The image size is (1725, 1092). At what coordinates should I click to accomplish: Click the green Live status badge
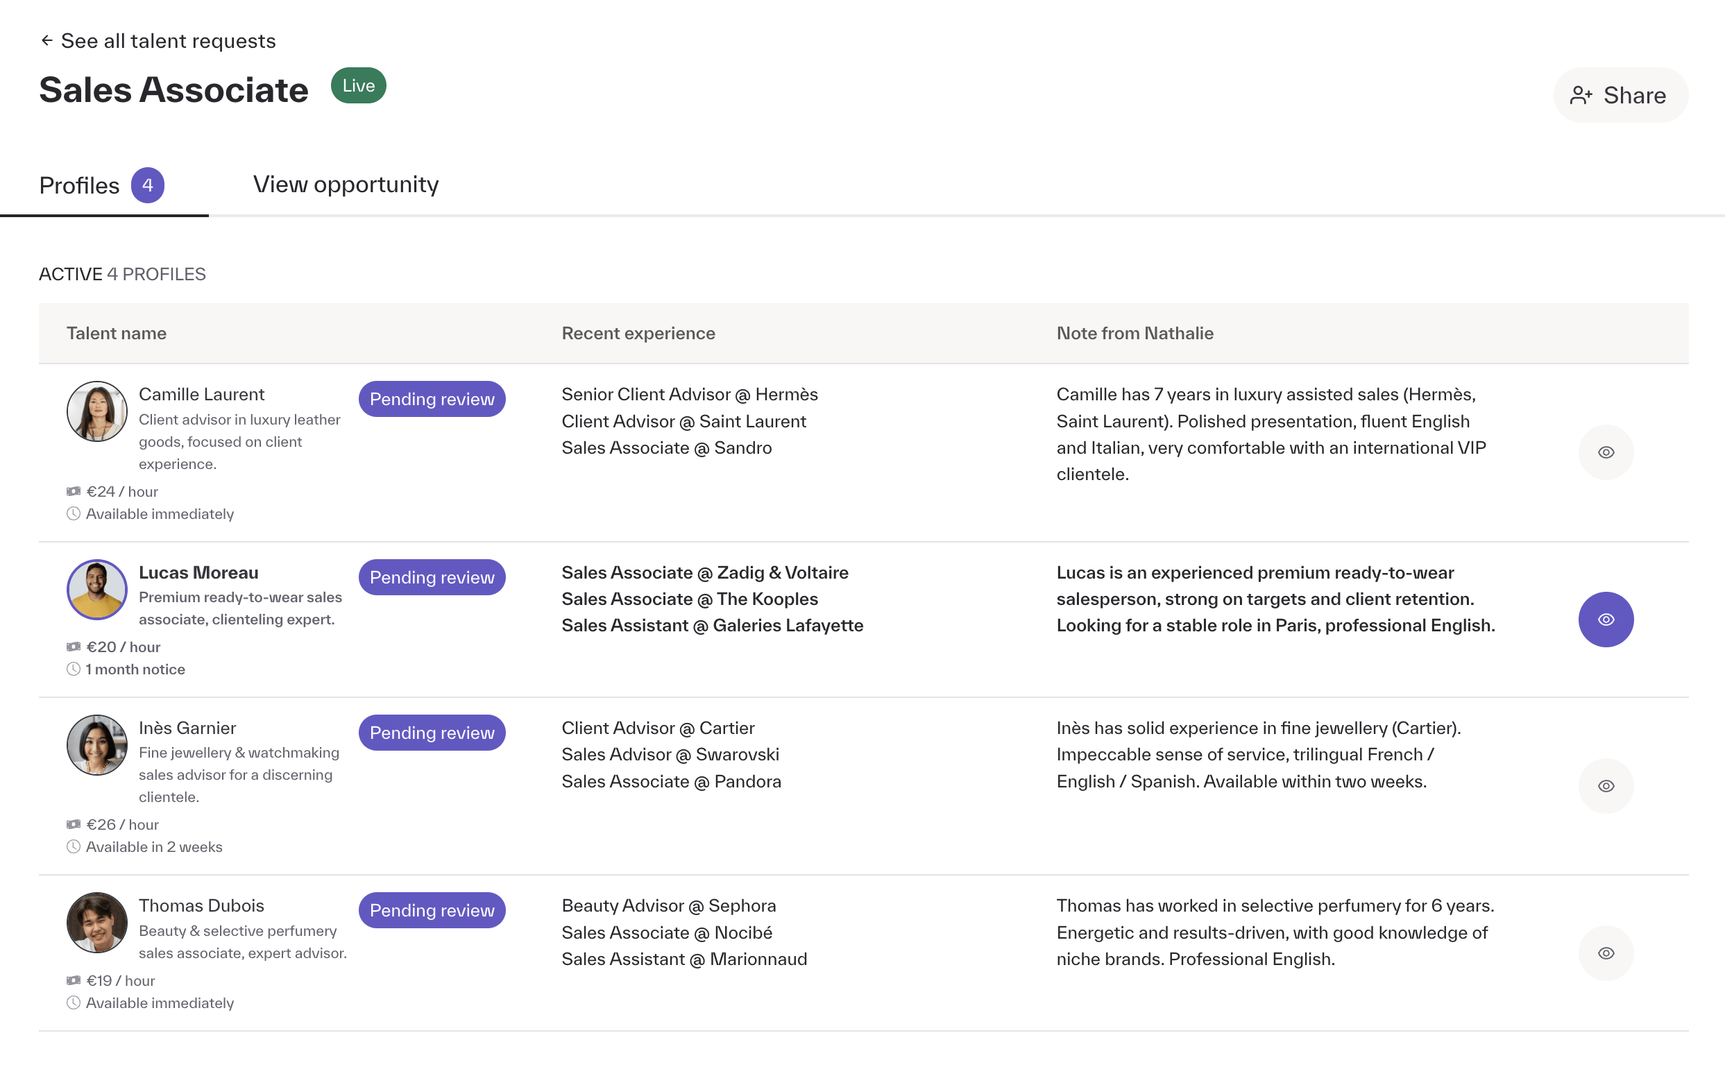[358, 86]
